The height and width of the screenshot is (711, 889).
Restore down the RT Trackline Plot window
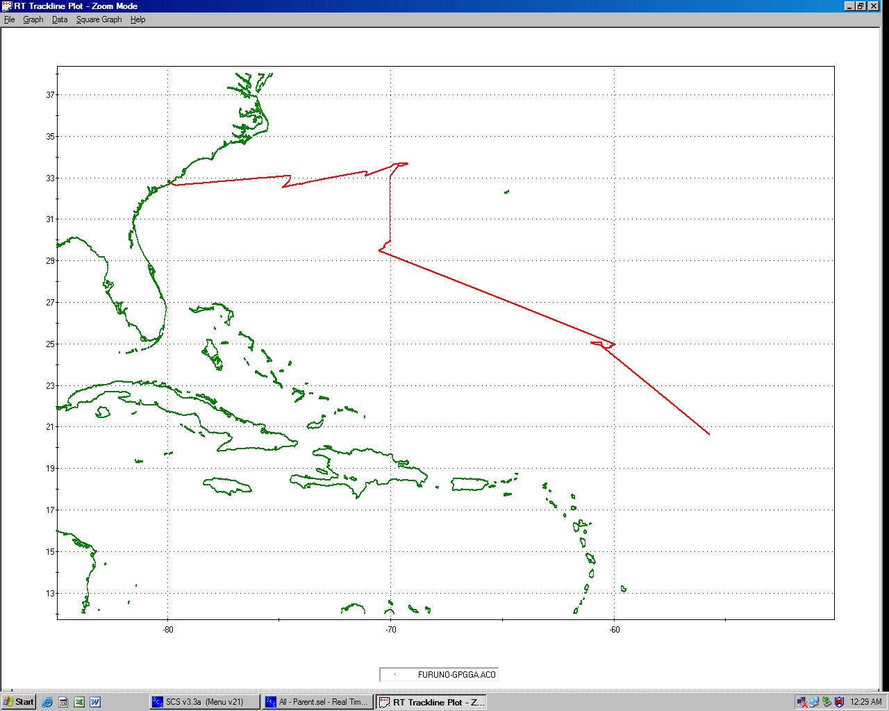[861, 6]
